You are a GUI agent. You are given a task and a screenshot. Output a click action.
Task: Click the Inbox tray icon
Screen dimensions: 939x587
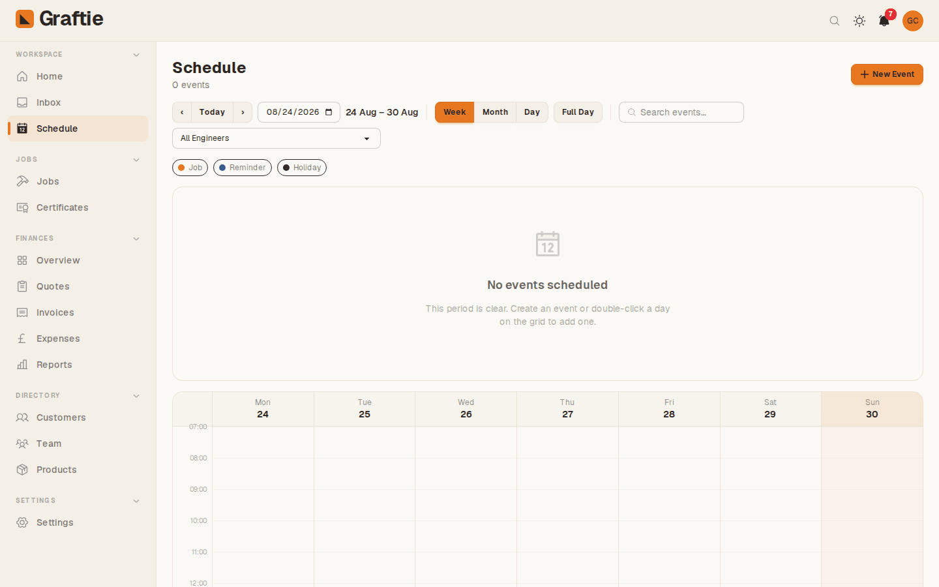[22, 102]
